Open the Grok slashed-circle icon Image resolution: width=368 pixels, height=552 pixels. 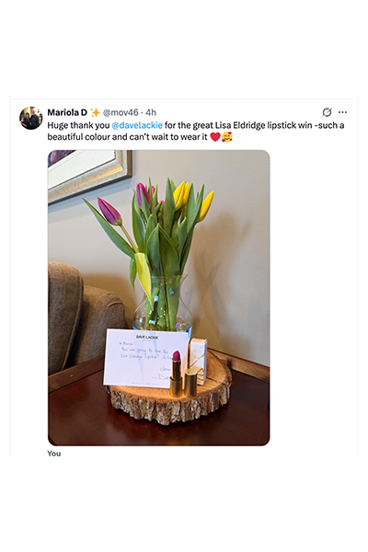tap(327, 112)
